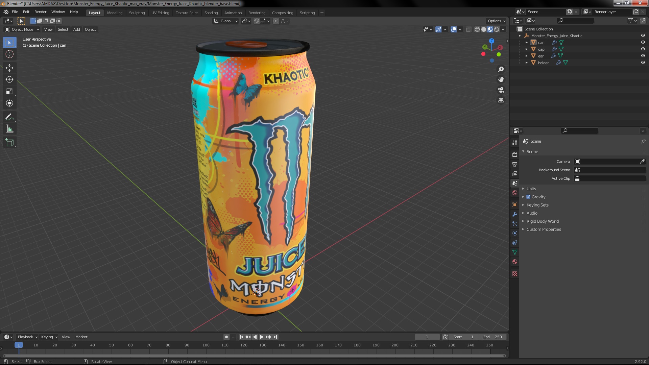
Task: Hide Monster_Energy_Juice_Khaotic collection visibility
Action: click(643, 35)
